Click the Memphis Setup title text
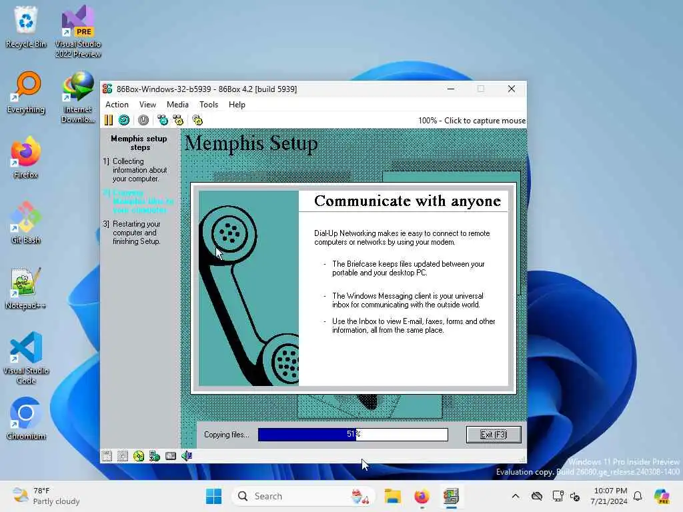The height and width of the screenshot is (512, 683). (251, 143)
